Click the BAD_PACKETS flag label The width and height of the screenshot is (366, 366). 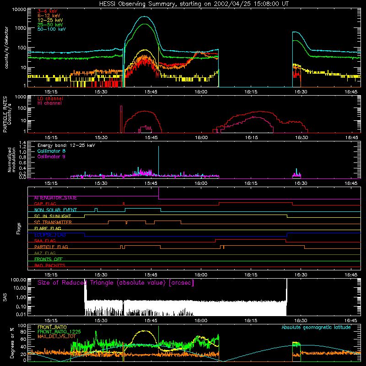pos(50,266)
